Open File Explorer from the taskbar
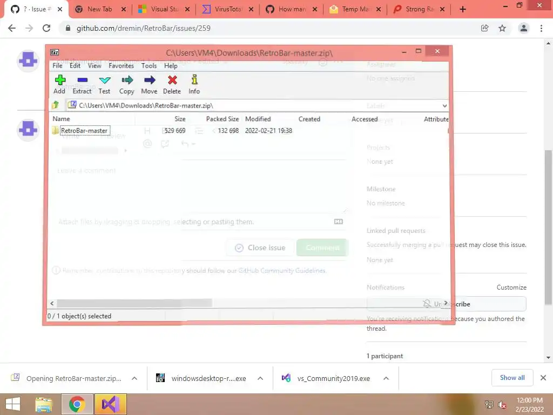Screen dimensions: 553x415 click(x=44, y=404)
